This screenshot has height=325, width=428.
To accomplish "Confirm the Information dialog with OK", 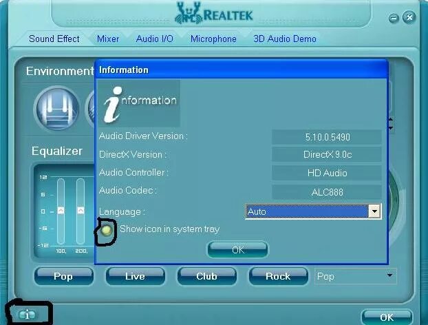I will click(238, 250).
